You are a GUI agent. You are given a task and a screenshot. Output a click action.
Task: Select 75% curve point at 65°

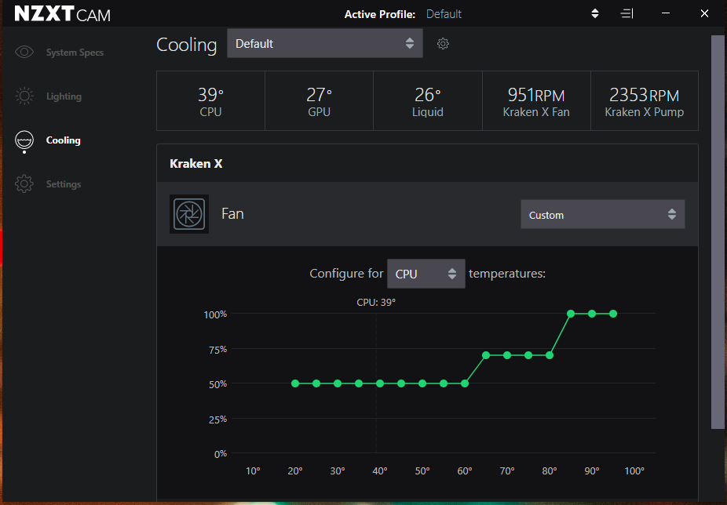coord(486,355)
